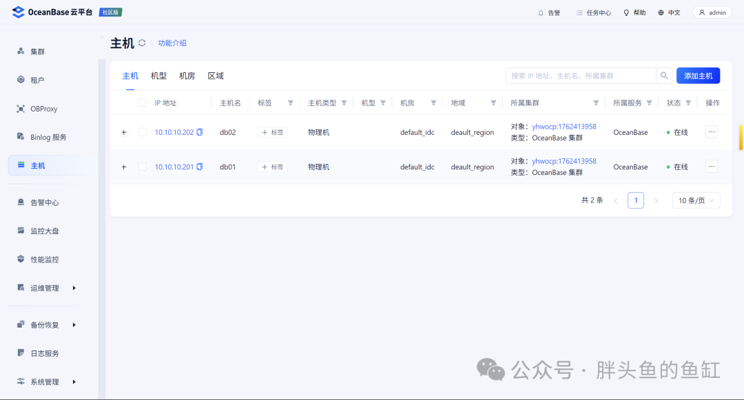Switch to the 机房 tab
The width and height of the screenshot is (744, 400).
pyautogui.click(x=187, y=76)
